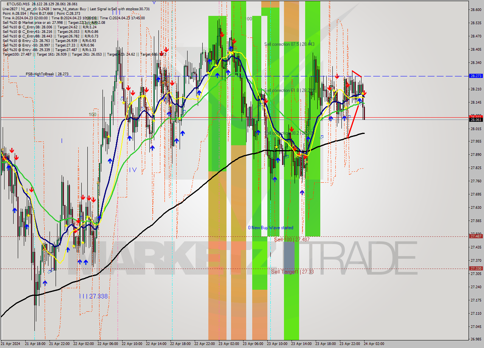
Task: Click the 27.955 price axis label
Action: (476, 141)
